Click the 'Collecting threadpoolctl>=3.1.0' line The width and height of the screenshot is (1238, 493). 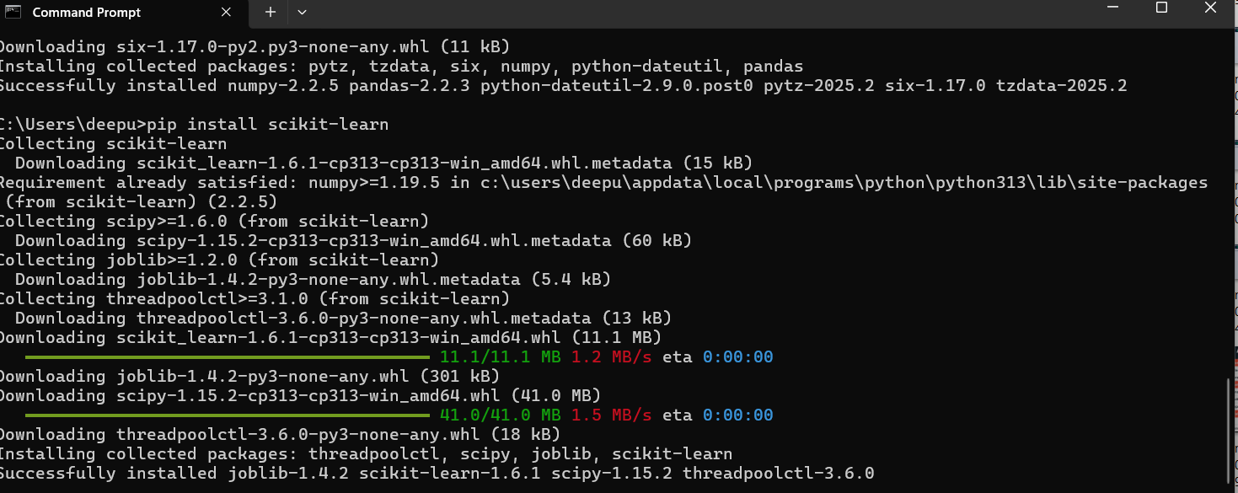coord(255,298)
